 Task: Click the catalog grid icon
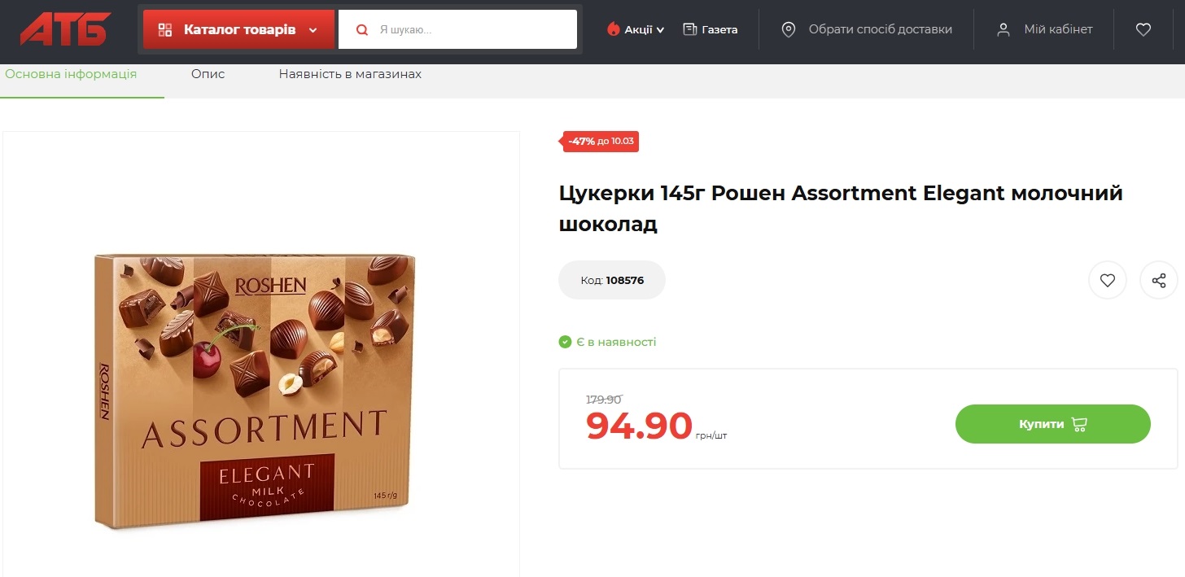pyautogui.click(x=165, y=30)
